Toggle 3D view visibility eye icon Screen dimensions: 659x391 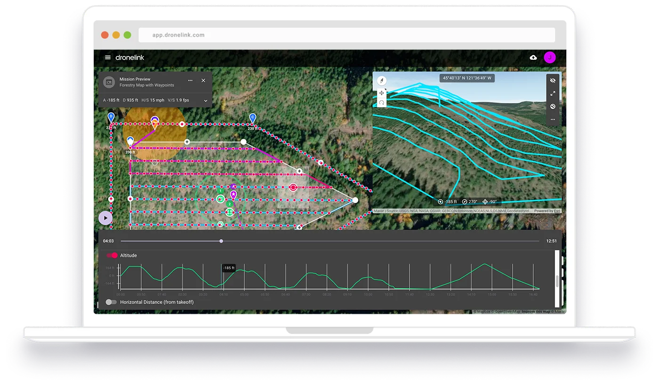coord(553,80)
